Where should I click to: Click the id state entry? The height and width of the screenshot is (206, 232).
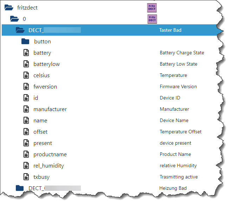[36, 98]
